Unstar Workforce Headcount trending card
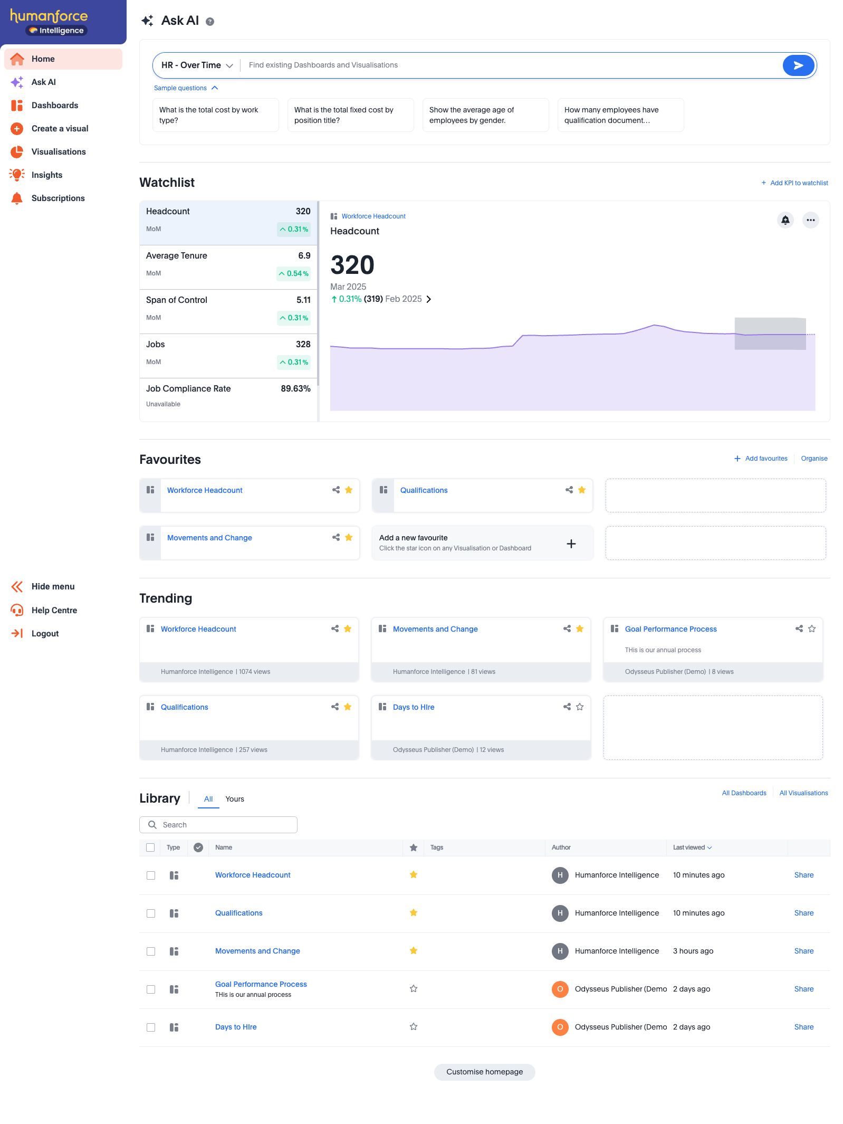 point(348,629)
